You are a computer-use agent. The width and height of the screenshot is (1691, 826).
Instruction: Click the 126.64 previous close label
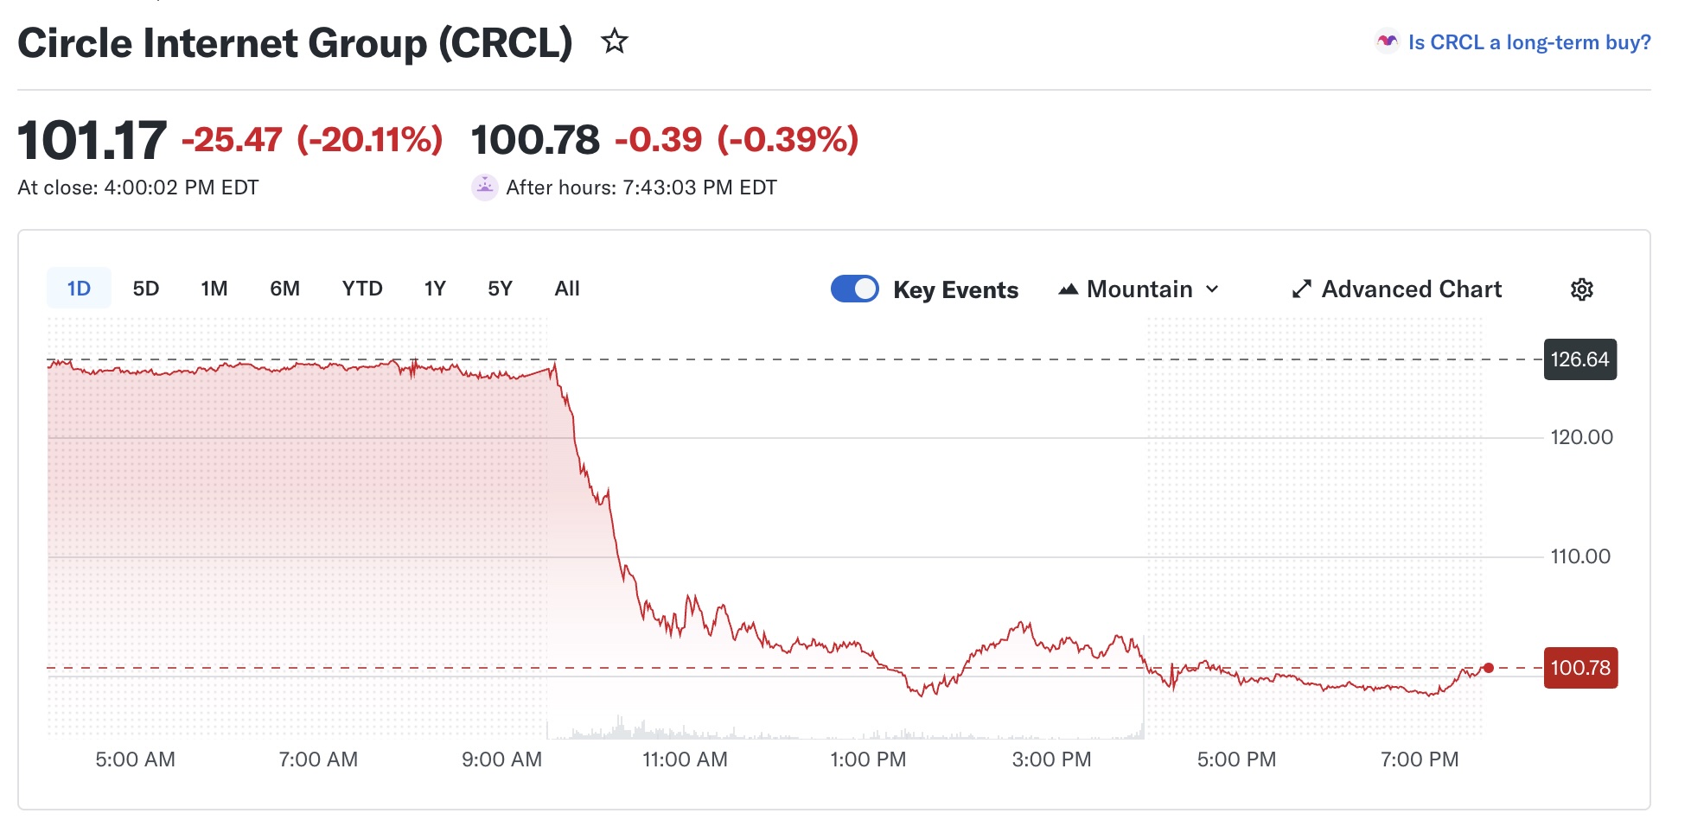click(1579, 359)
